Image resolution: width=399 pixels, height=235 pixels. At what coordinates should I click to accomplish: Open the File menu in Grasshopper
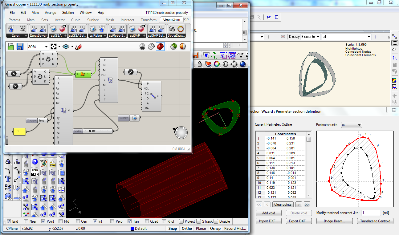(12, 13)
